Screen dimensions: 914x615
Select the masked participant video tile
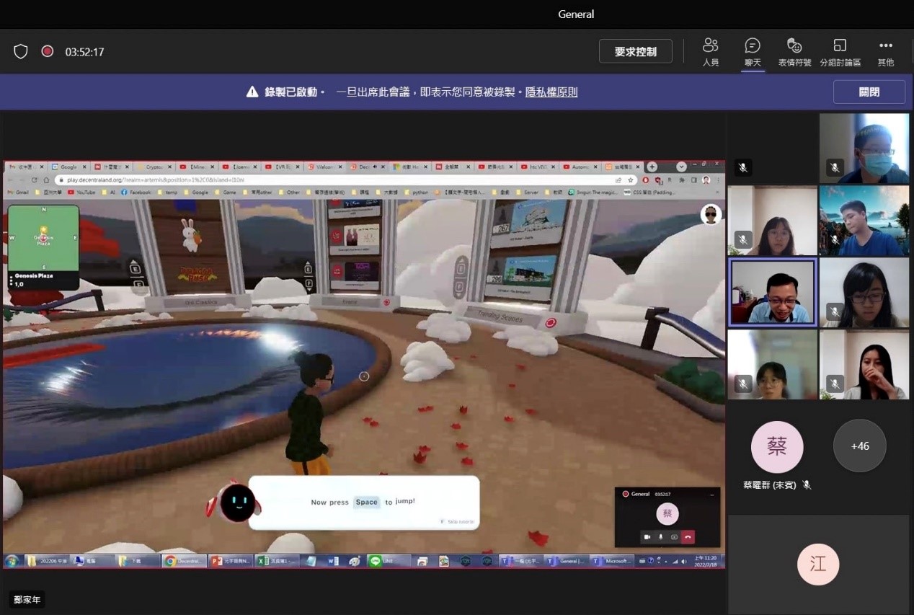click(x=864, y=148)
